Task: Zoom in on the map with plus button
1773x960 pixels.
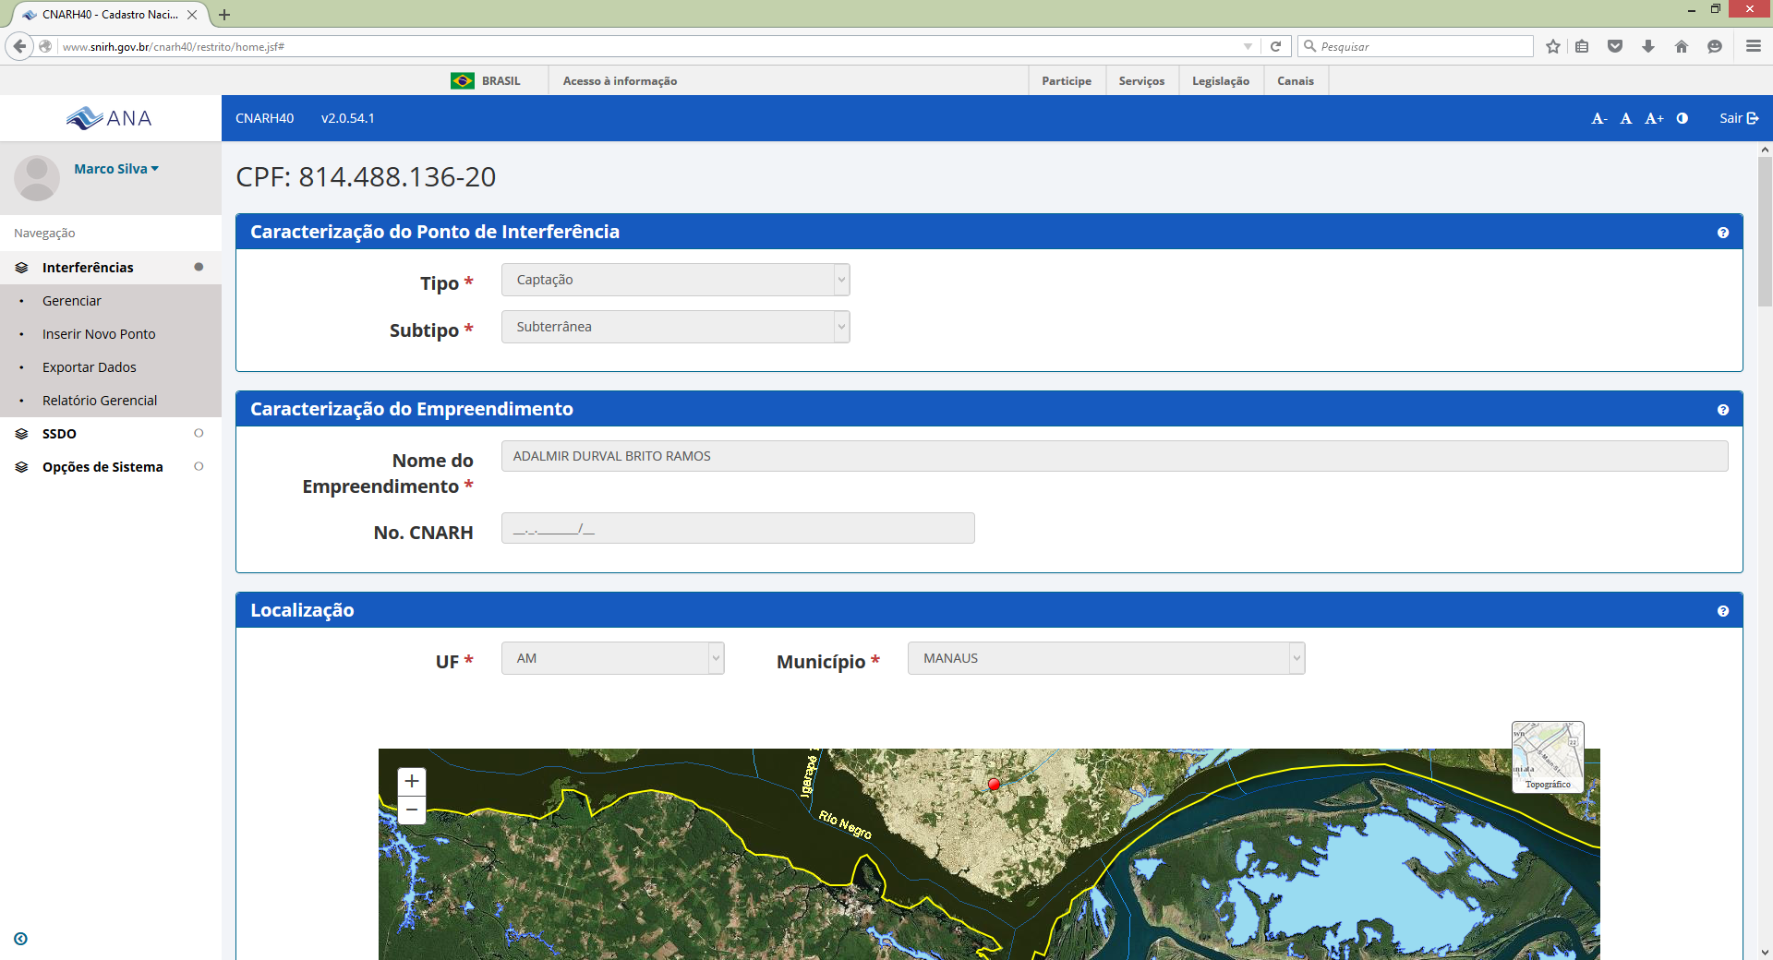Action: tap(412, 781)
